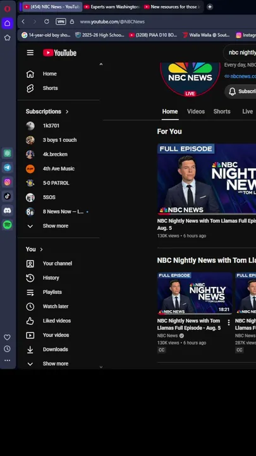Open 3 boys 1 couch channel
Viewport: 256px width, 456px height.
tap(59, 140)
